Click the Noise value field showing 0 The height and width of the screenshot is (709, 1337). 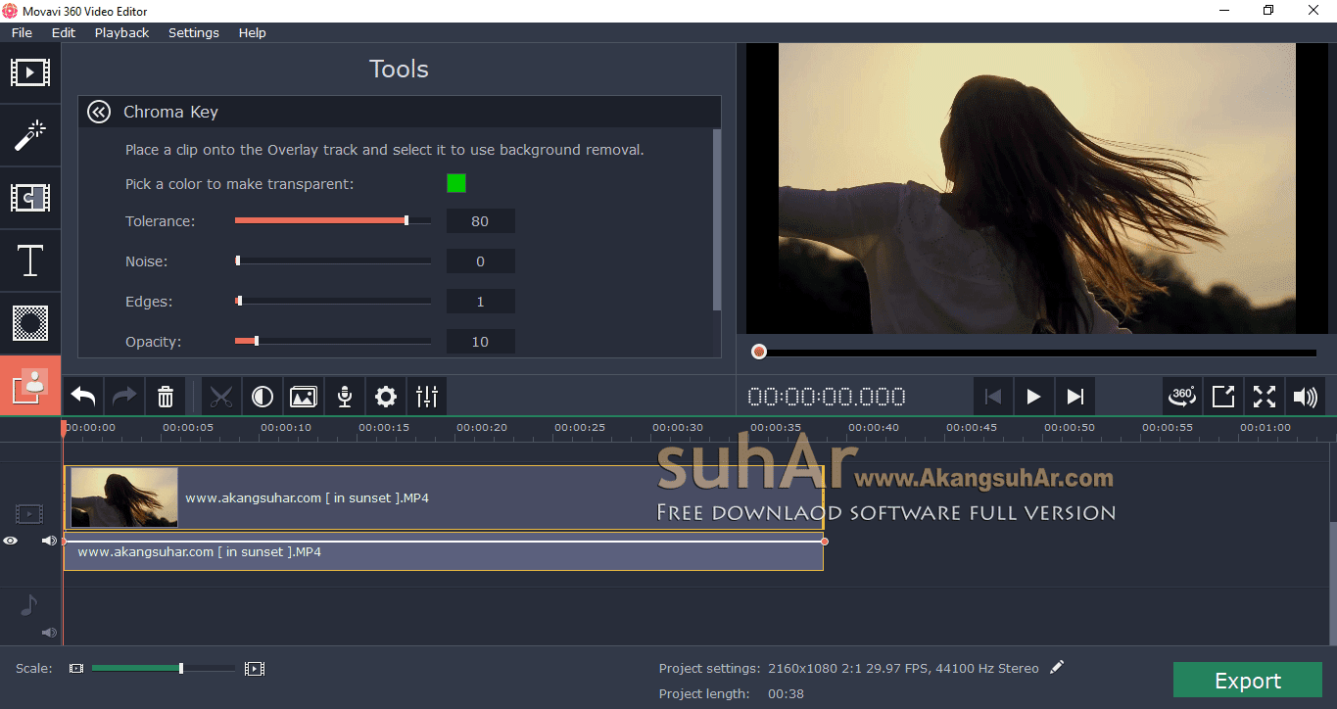[480, 261]
